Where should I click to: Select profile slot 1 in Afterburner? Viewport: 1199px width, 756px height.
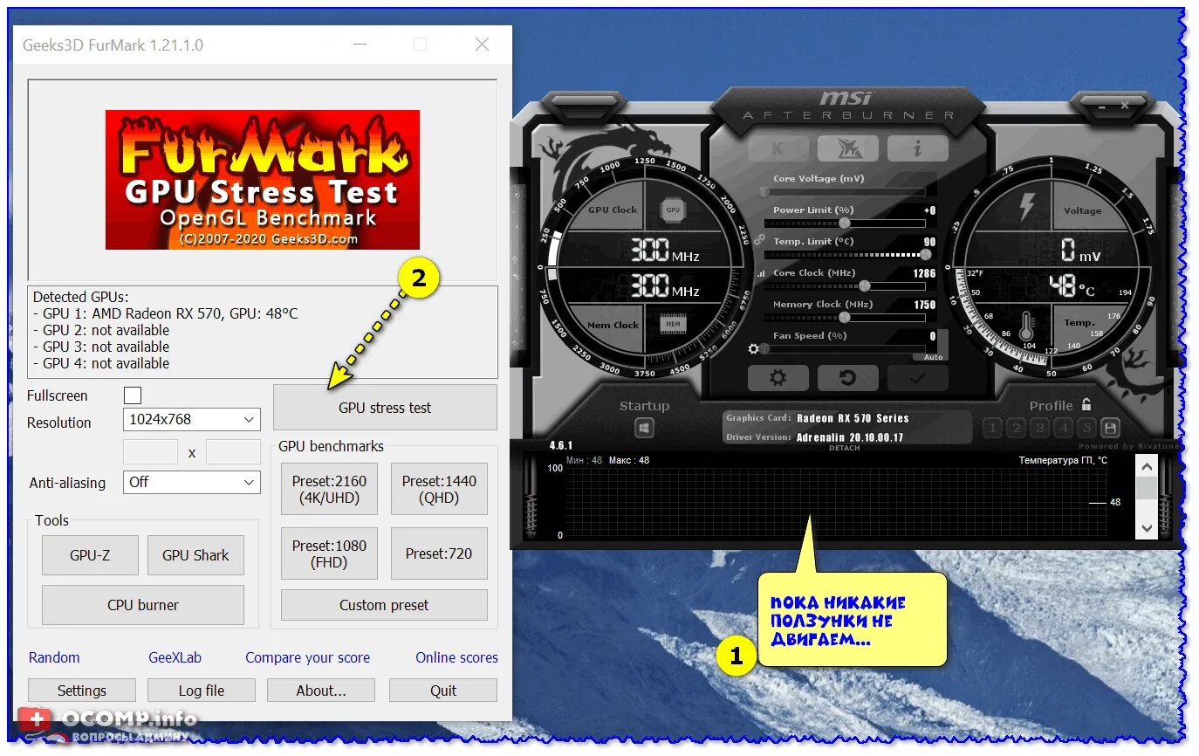tap(992, 428)
